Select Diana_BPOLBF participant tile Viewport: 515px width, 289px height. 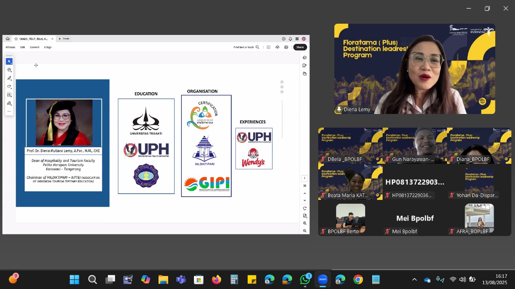479,146
